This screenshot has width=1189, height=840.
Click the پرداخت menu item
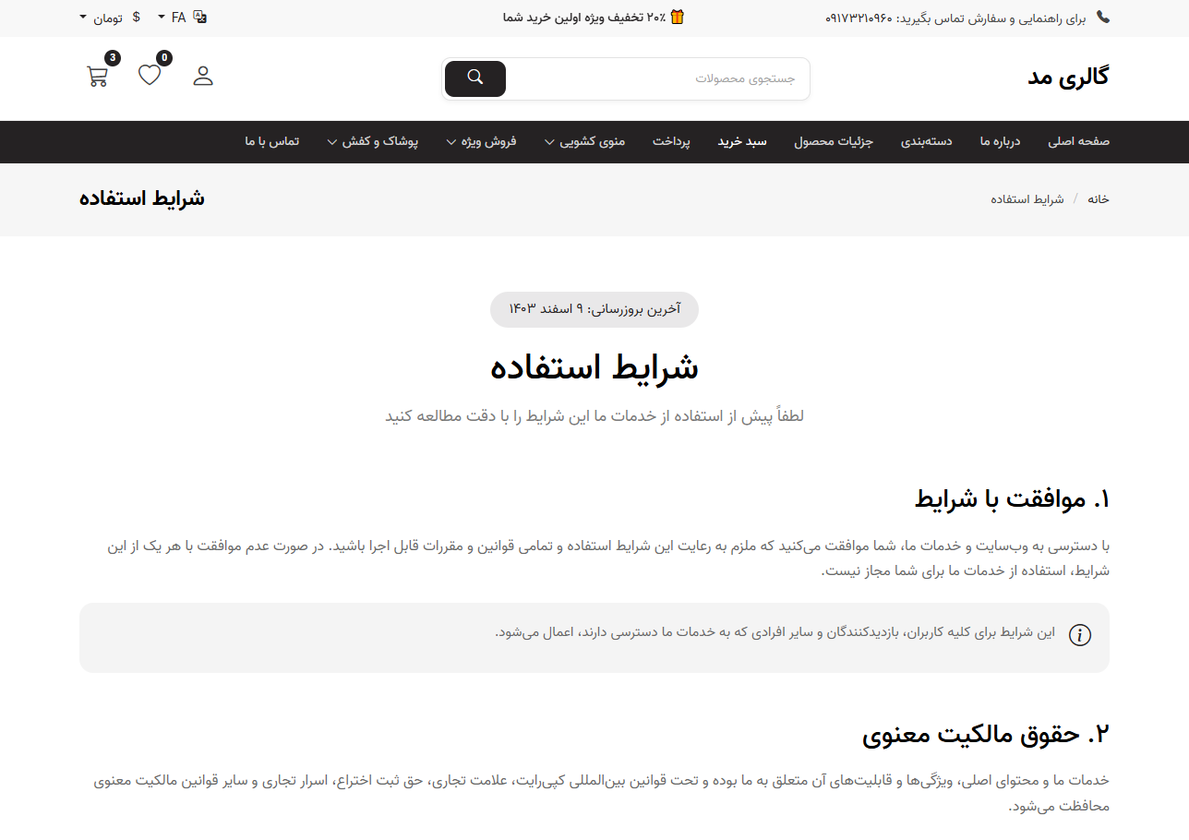671,141
